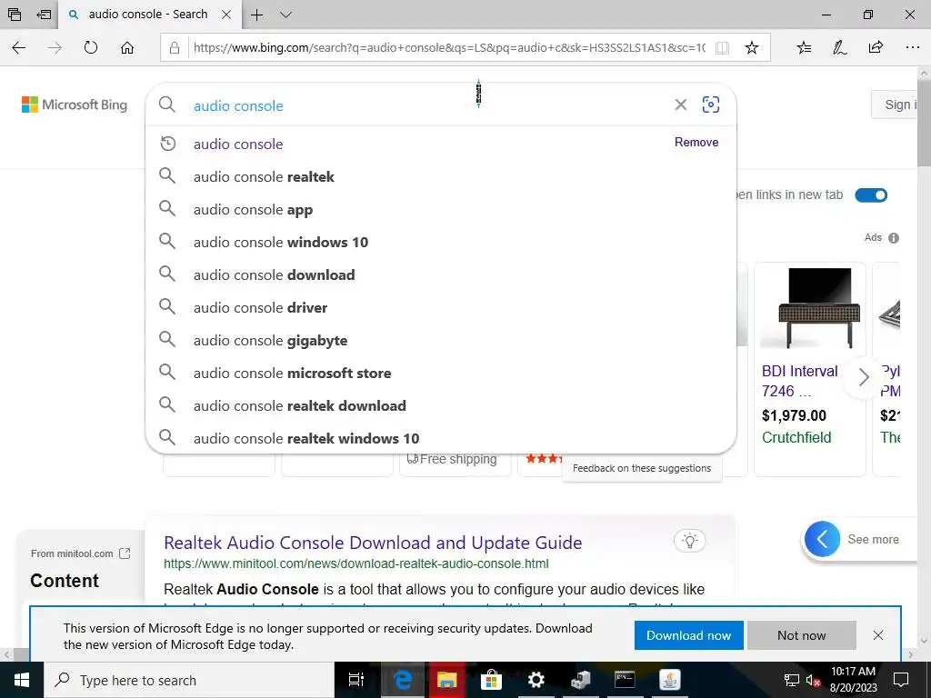Show tab previews dropdown

(285, 15)
